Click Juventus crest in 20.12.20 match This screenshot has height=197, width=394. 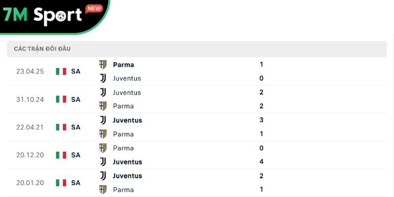[x=103, y=162]
